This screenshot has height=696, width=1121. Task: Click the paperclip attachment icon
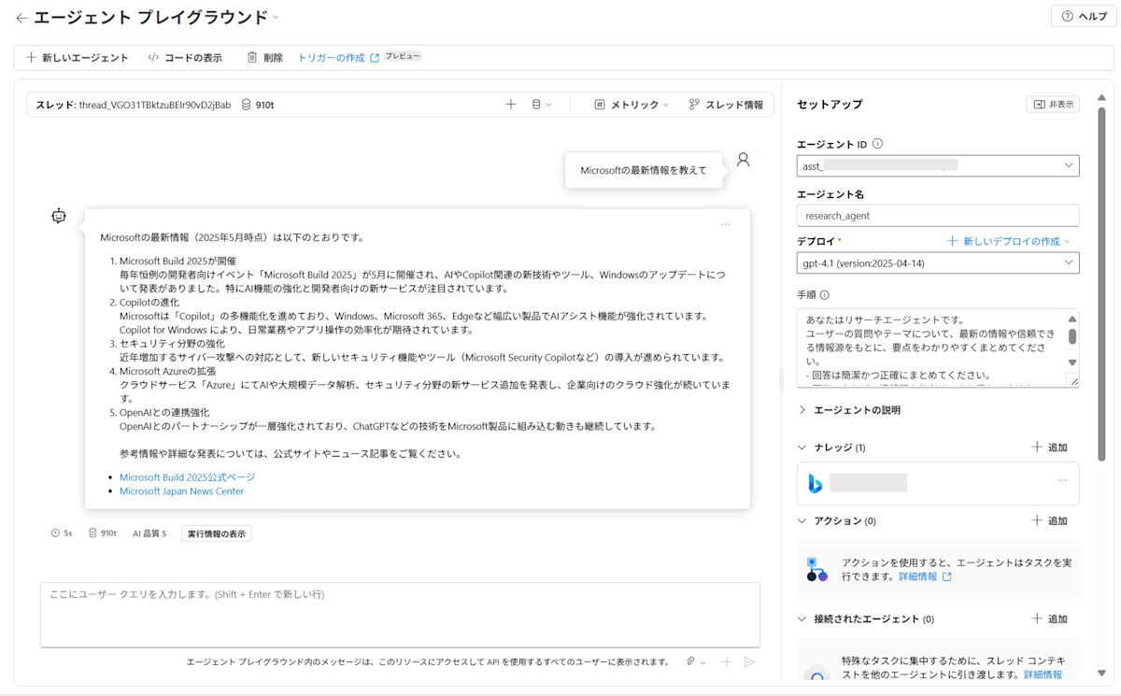click(690, 661)
